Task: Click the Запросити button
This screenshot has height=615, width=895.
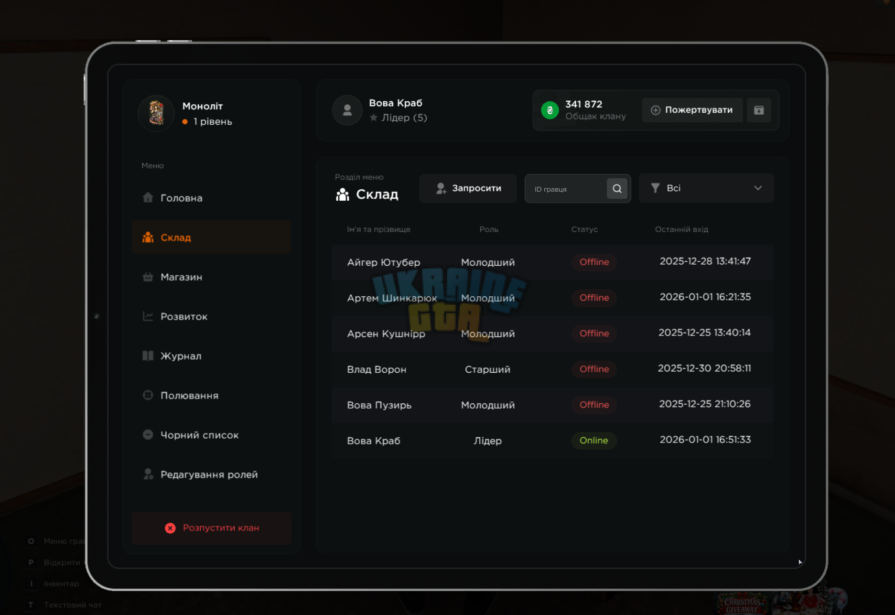Action: (468, 188)
